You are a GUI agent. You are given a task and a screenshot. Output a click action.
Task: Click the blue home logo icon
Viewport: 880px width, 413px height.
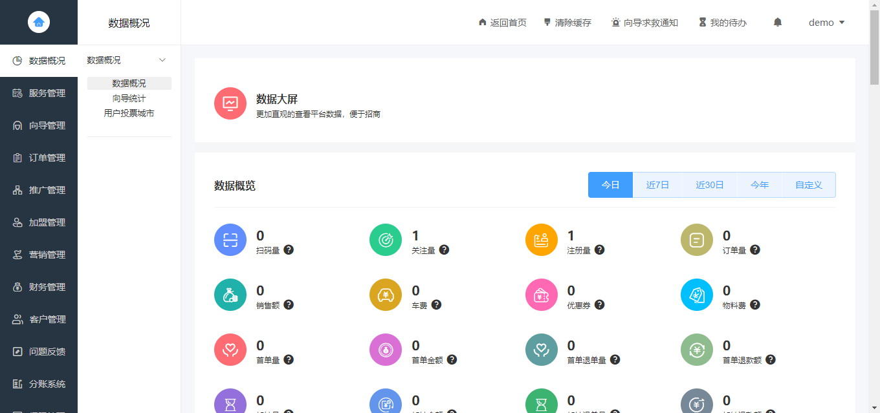(x=39, y=23)
